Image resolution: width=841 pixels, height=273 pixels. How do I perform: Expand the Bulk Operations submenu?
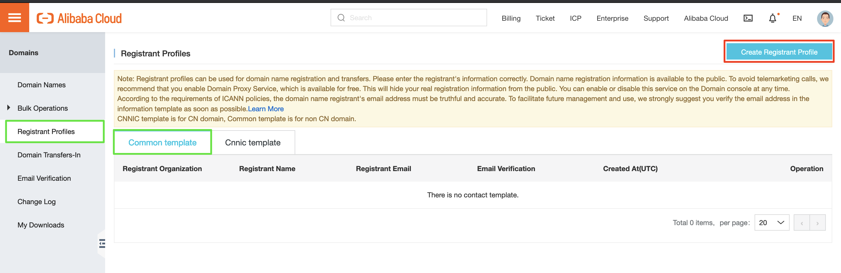click(9, 108)
